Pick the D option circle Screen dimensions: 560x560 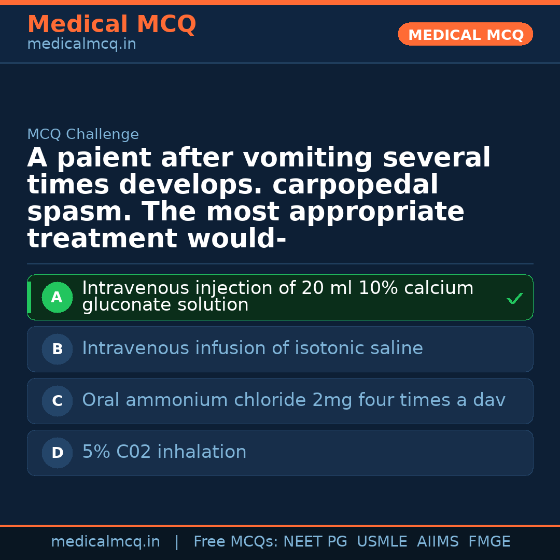tap(57, 453)
